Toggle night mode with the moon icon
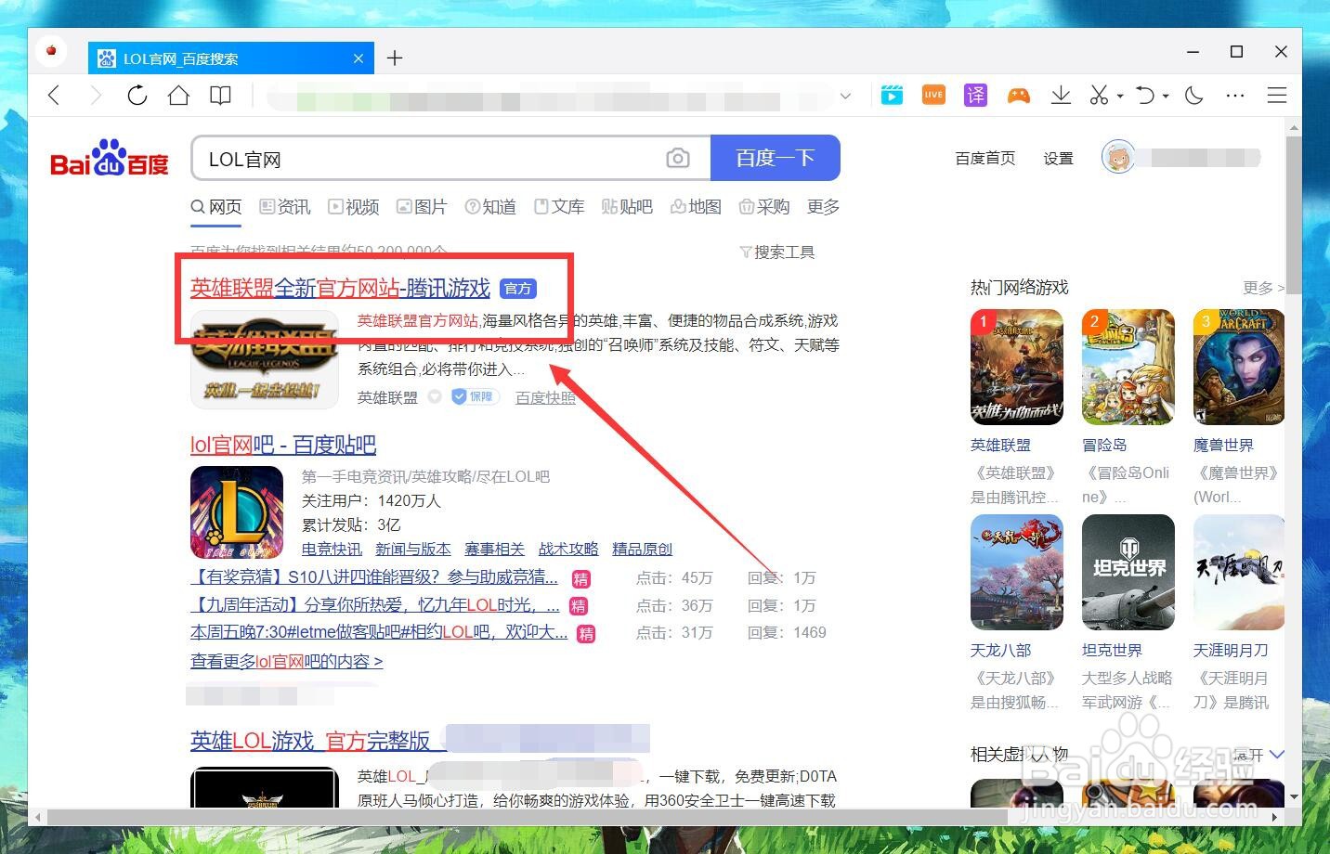 coord(1194,95)
